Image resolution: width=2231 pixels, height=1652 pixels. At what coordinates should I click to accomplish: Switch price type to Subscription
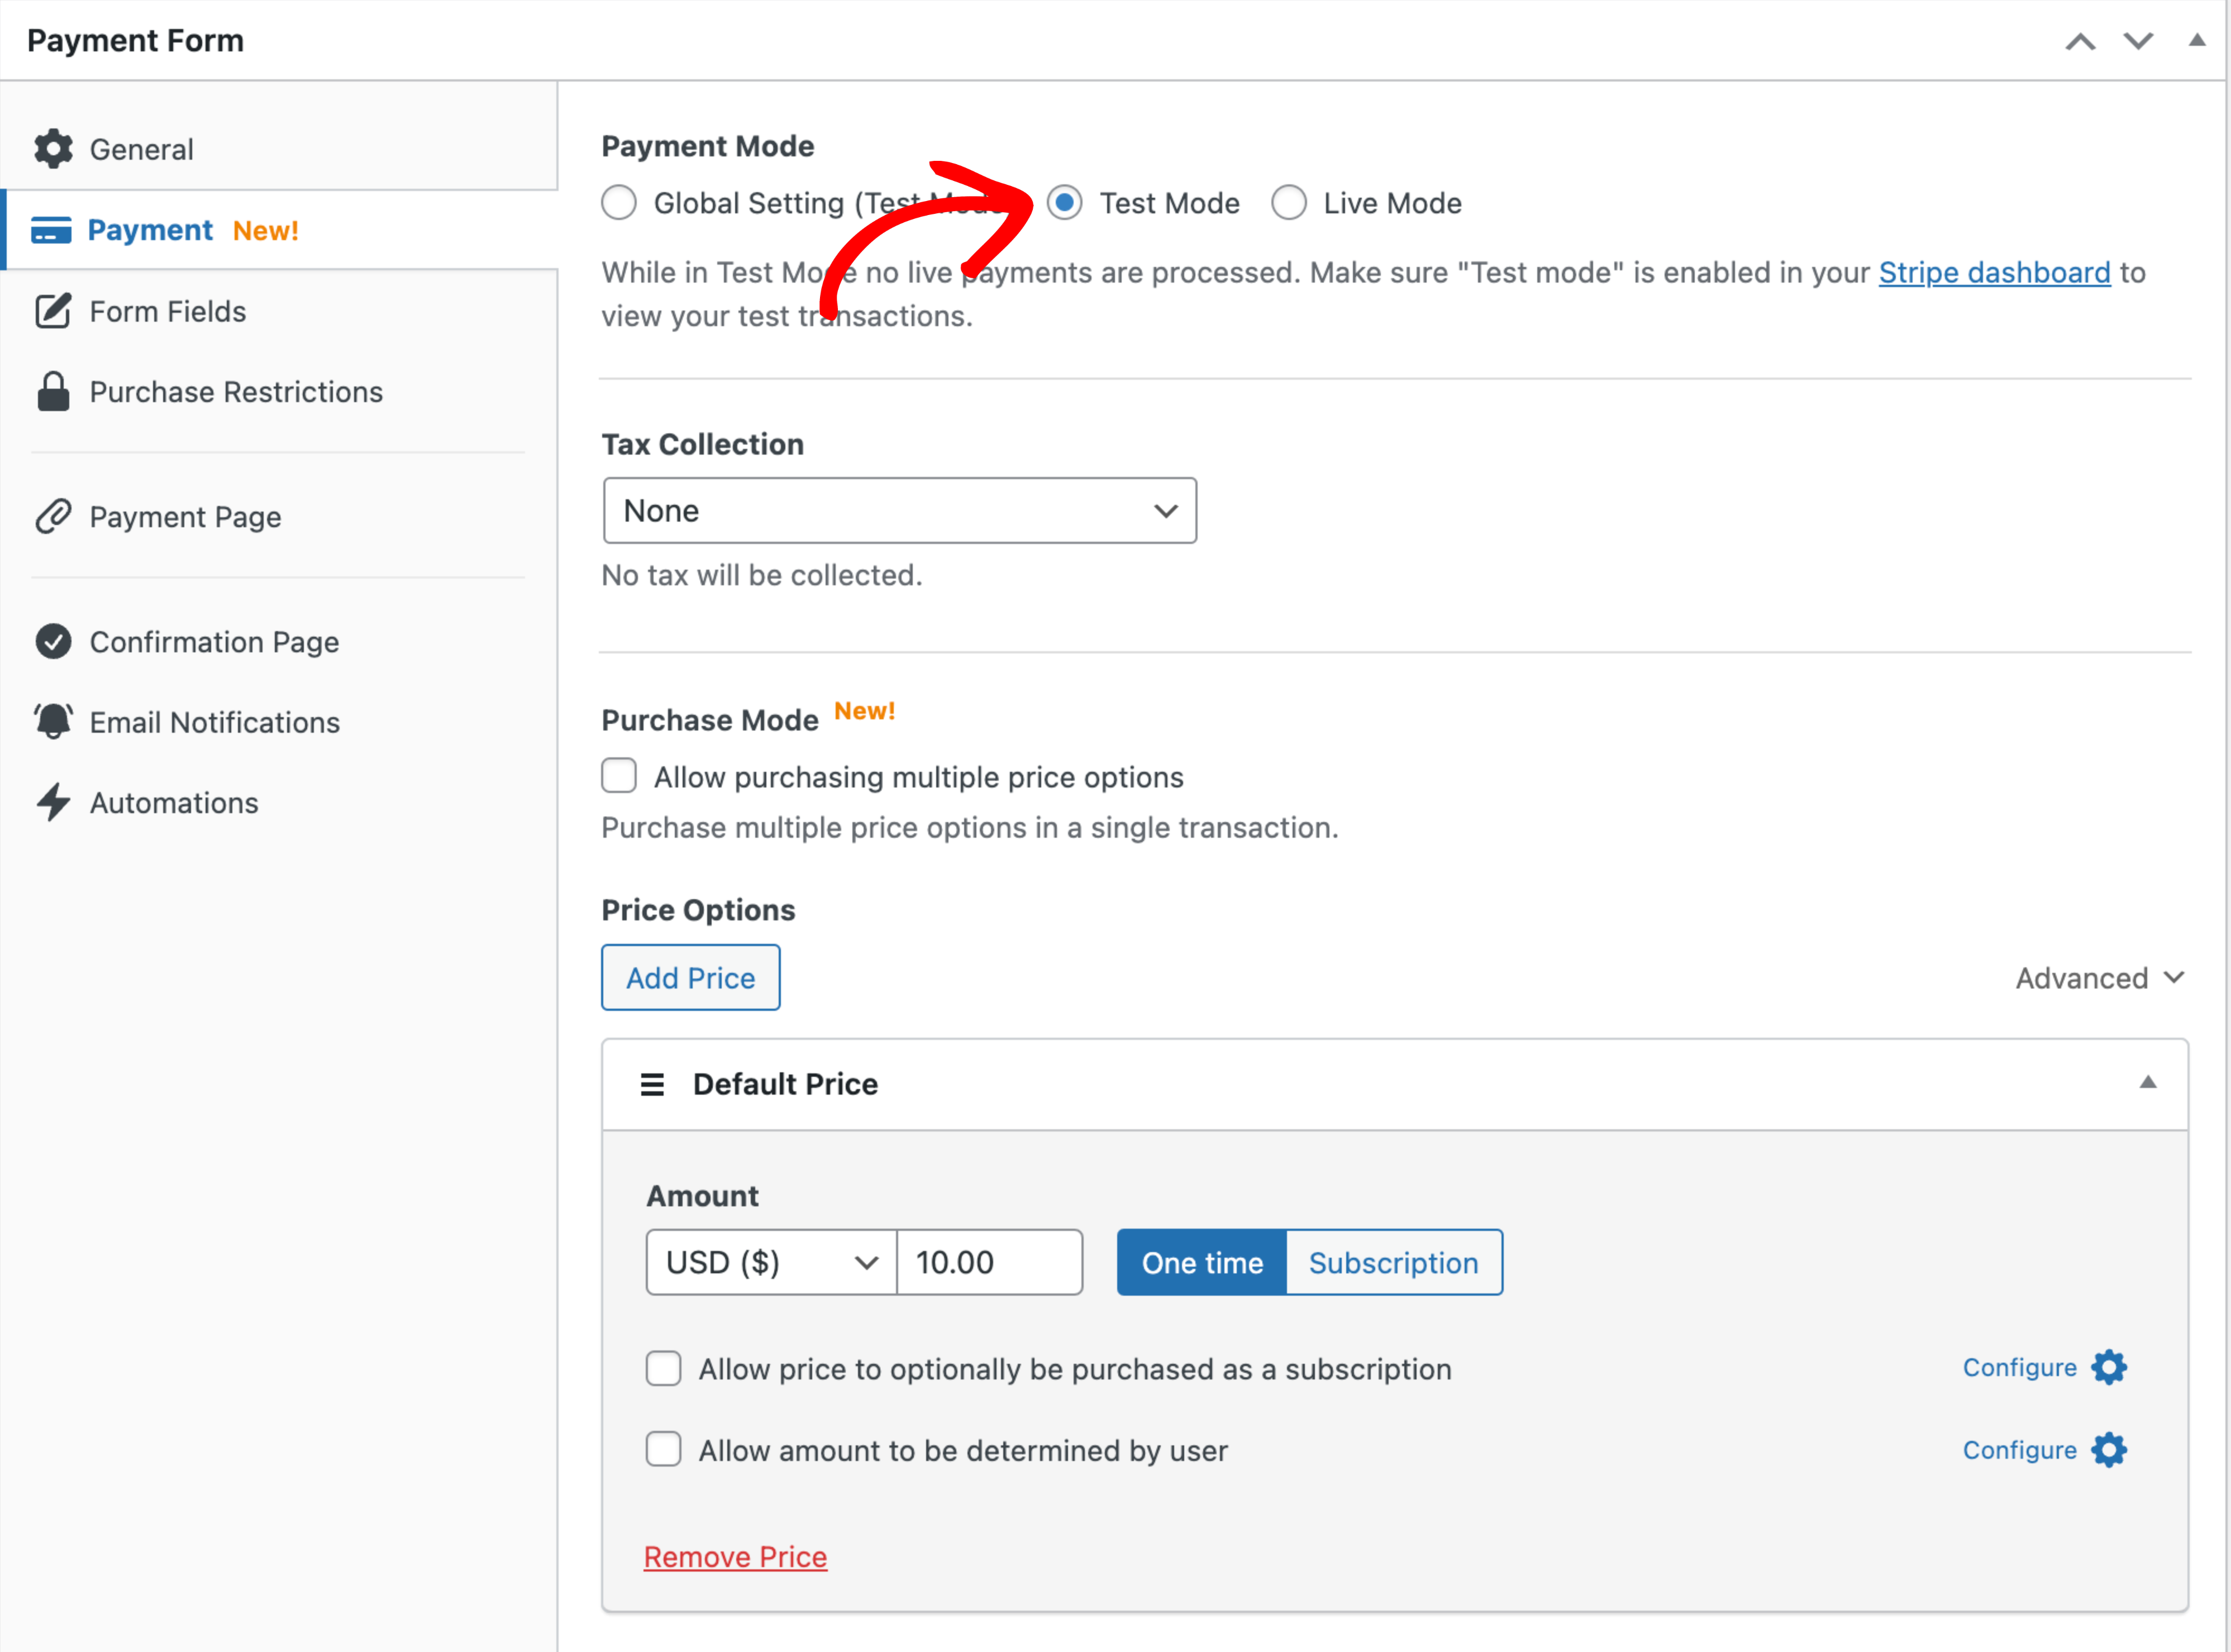1392,1262
